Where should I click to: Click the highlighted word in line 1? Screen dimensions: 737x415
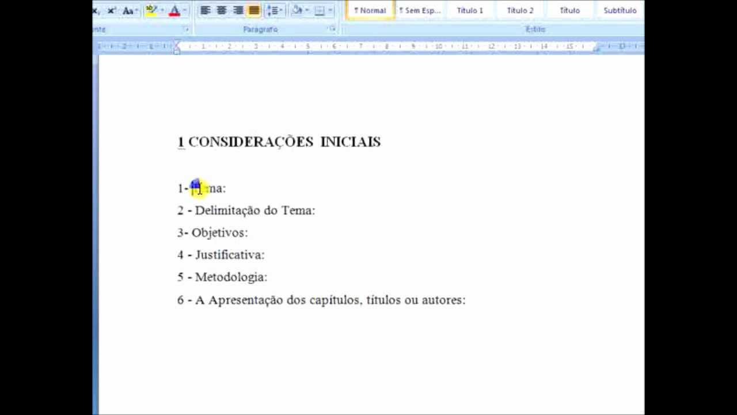click(x=208, y=188)
